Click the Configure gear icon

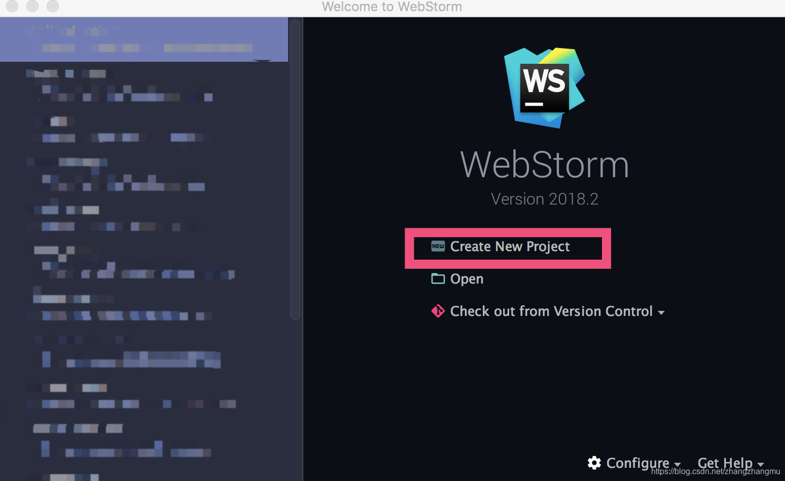point(594,463)
